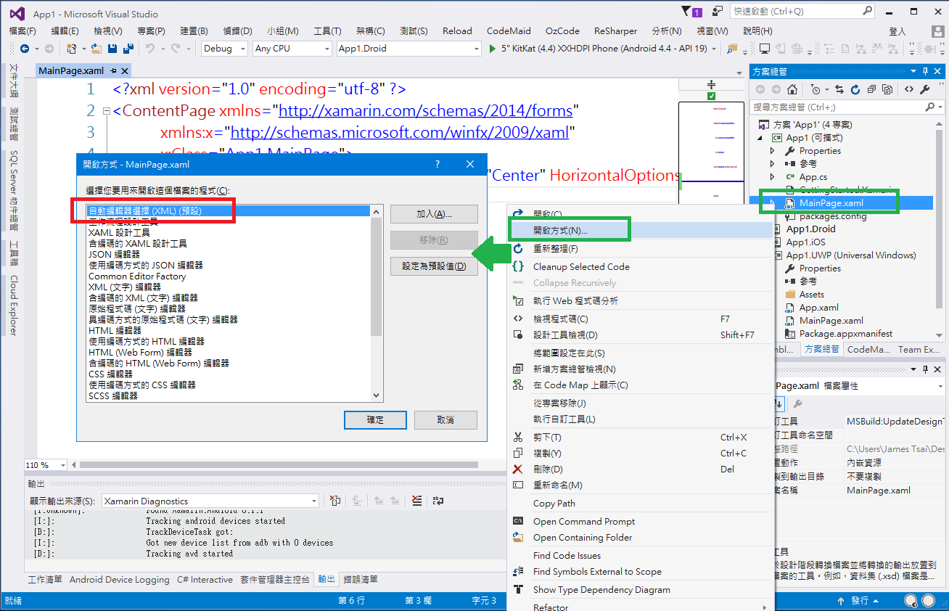Image resolution: width=949 pixels, height=611 pixels.
Task: Switch to the CodeMa... tab beside 方案總管
Action: click(868, 349)
